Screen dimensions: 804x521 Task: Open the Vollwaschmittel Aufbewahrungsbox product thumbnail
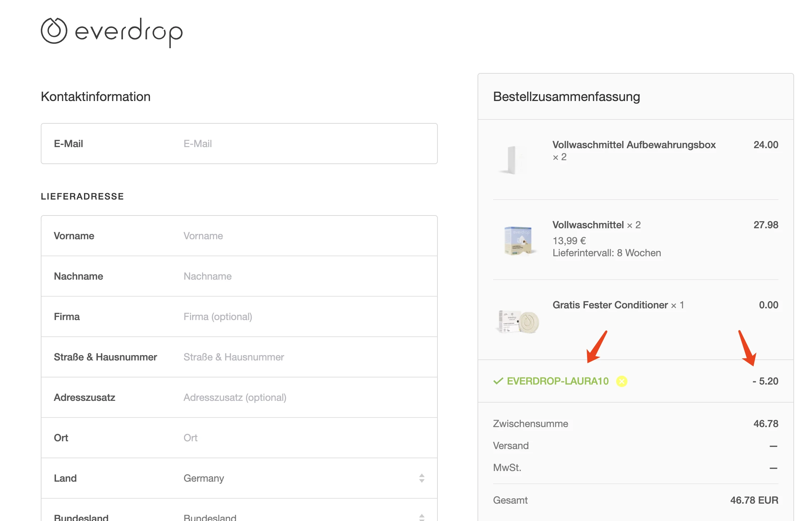click(513, 160)
